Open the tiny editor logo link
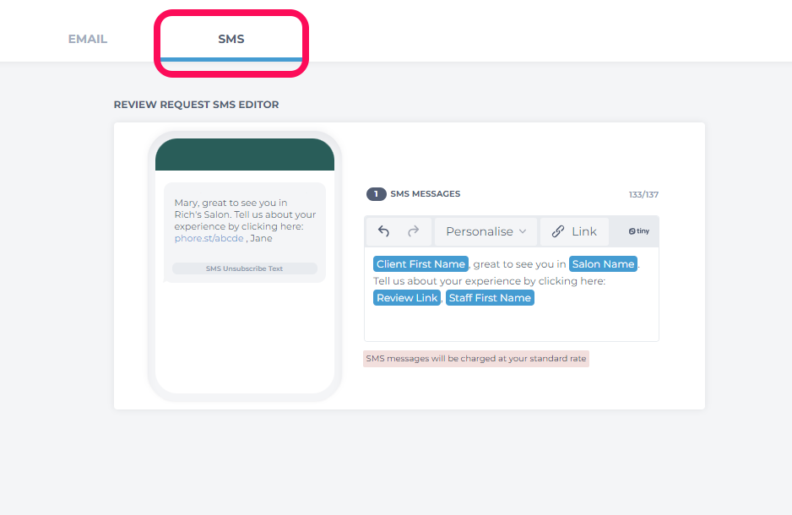Image resolution: width=792 pixels, height=515 pixels. tap(639, 231)
